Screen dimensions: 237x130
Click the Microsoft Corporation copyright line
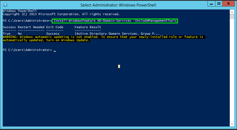pyautogui.click(x=61, y=14)
